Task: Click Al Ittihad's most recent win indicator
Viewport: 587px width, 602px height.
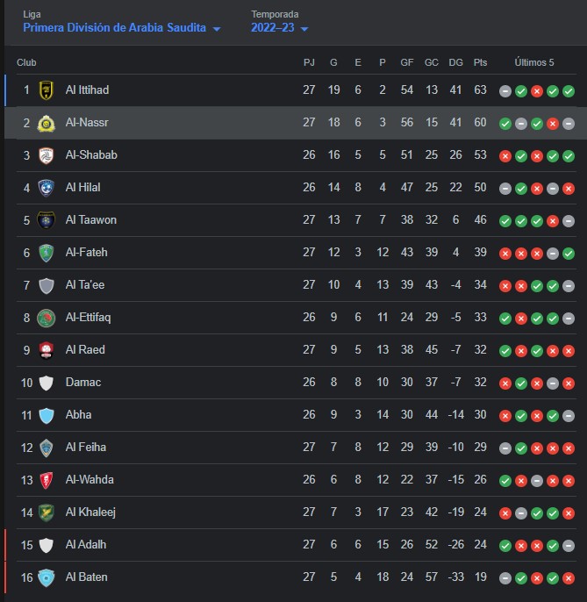Action: coord(569,91)
